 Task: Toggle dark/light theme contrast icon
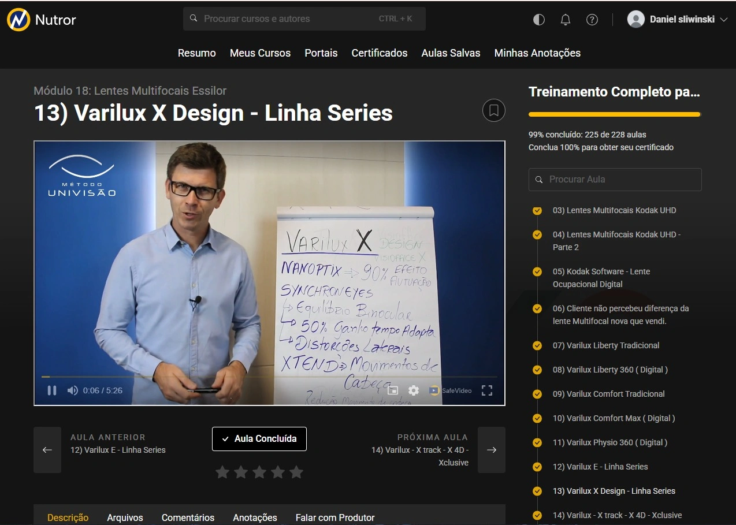click(x=538, y=20)
